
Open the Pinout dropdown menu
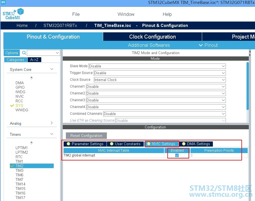(x=208, y=45)
